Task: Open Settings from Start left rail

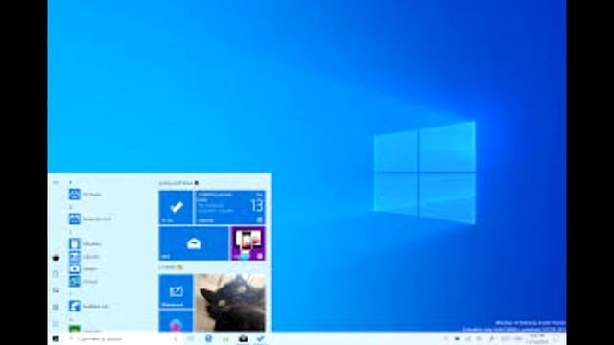Action: [56, 307]
